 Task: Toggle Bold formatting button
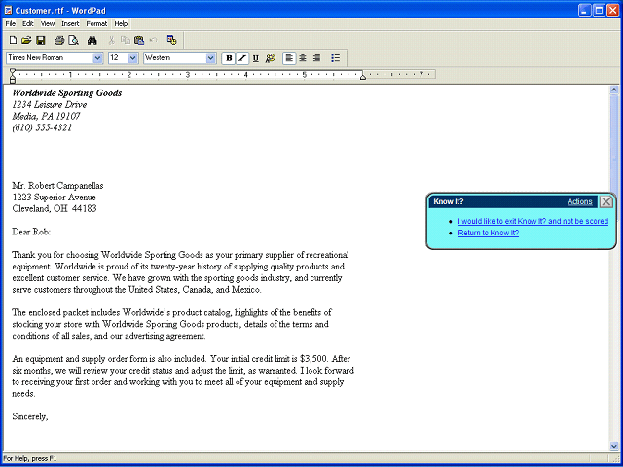click(x=229, y=58)
